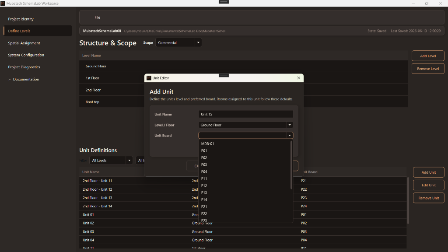Viewport: 448px width, 252px height.
Task: Click the project file path text
Action: click(x=175, y=31)
